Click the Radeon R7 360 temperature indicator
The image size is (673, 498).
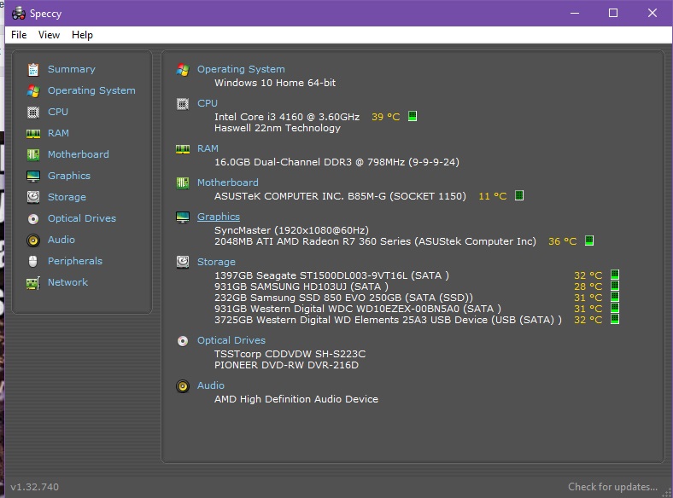pos(589,240)
